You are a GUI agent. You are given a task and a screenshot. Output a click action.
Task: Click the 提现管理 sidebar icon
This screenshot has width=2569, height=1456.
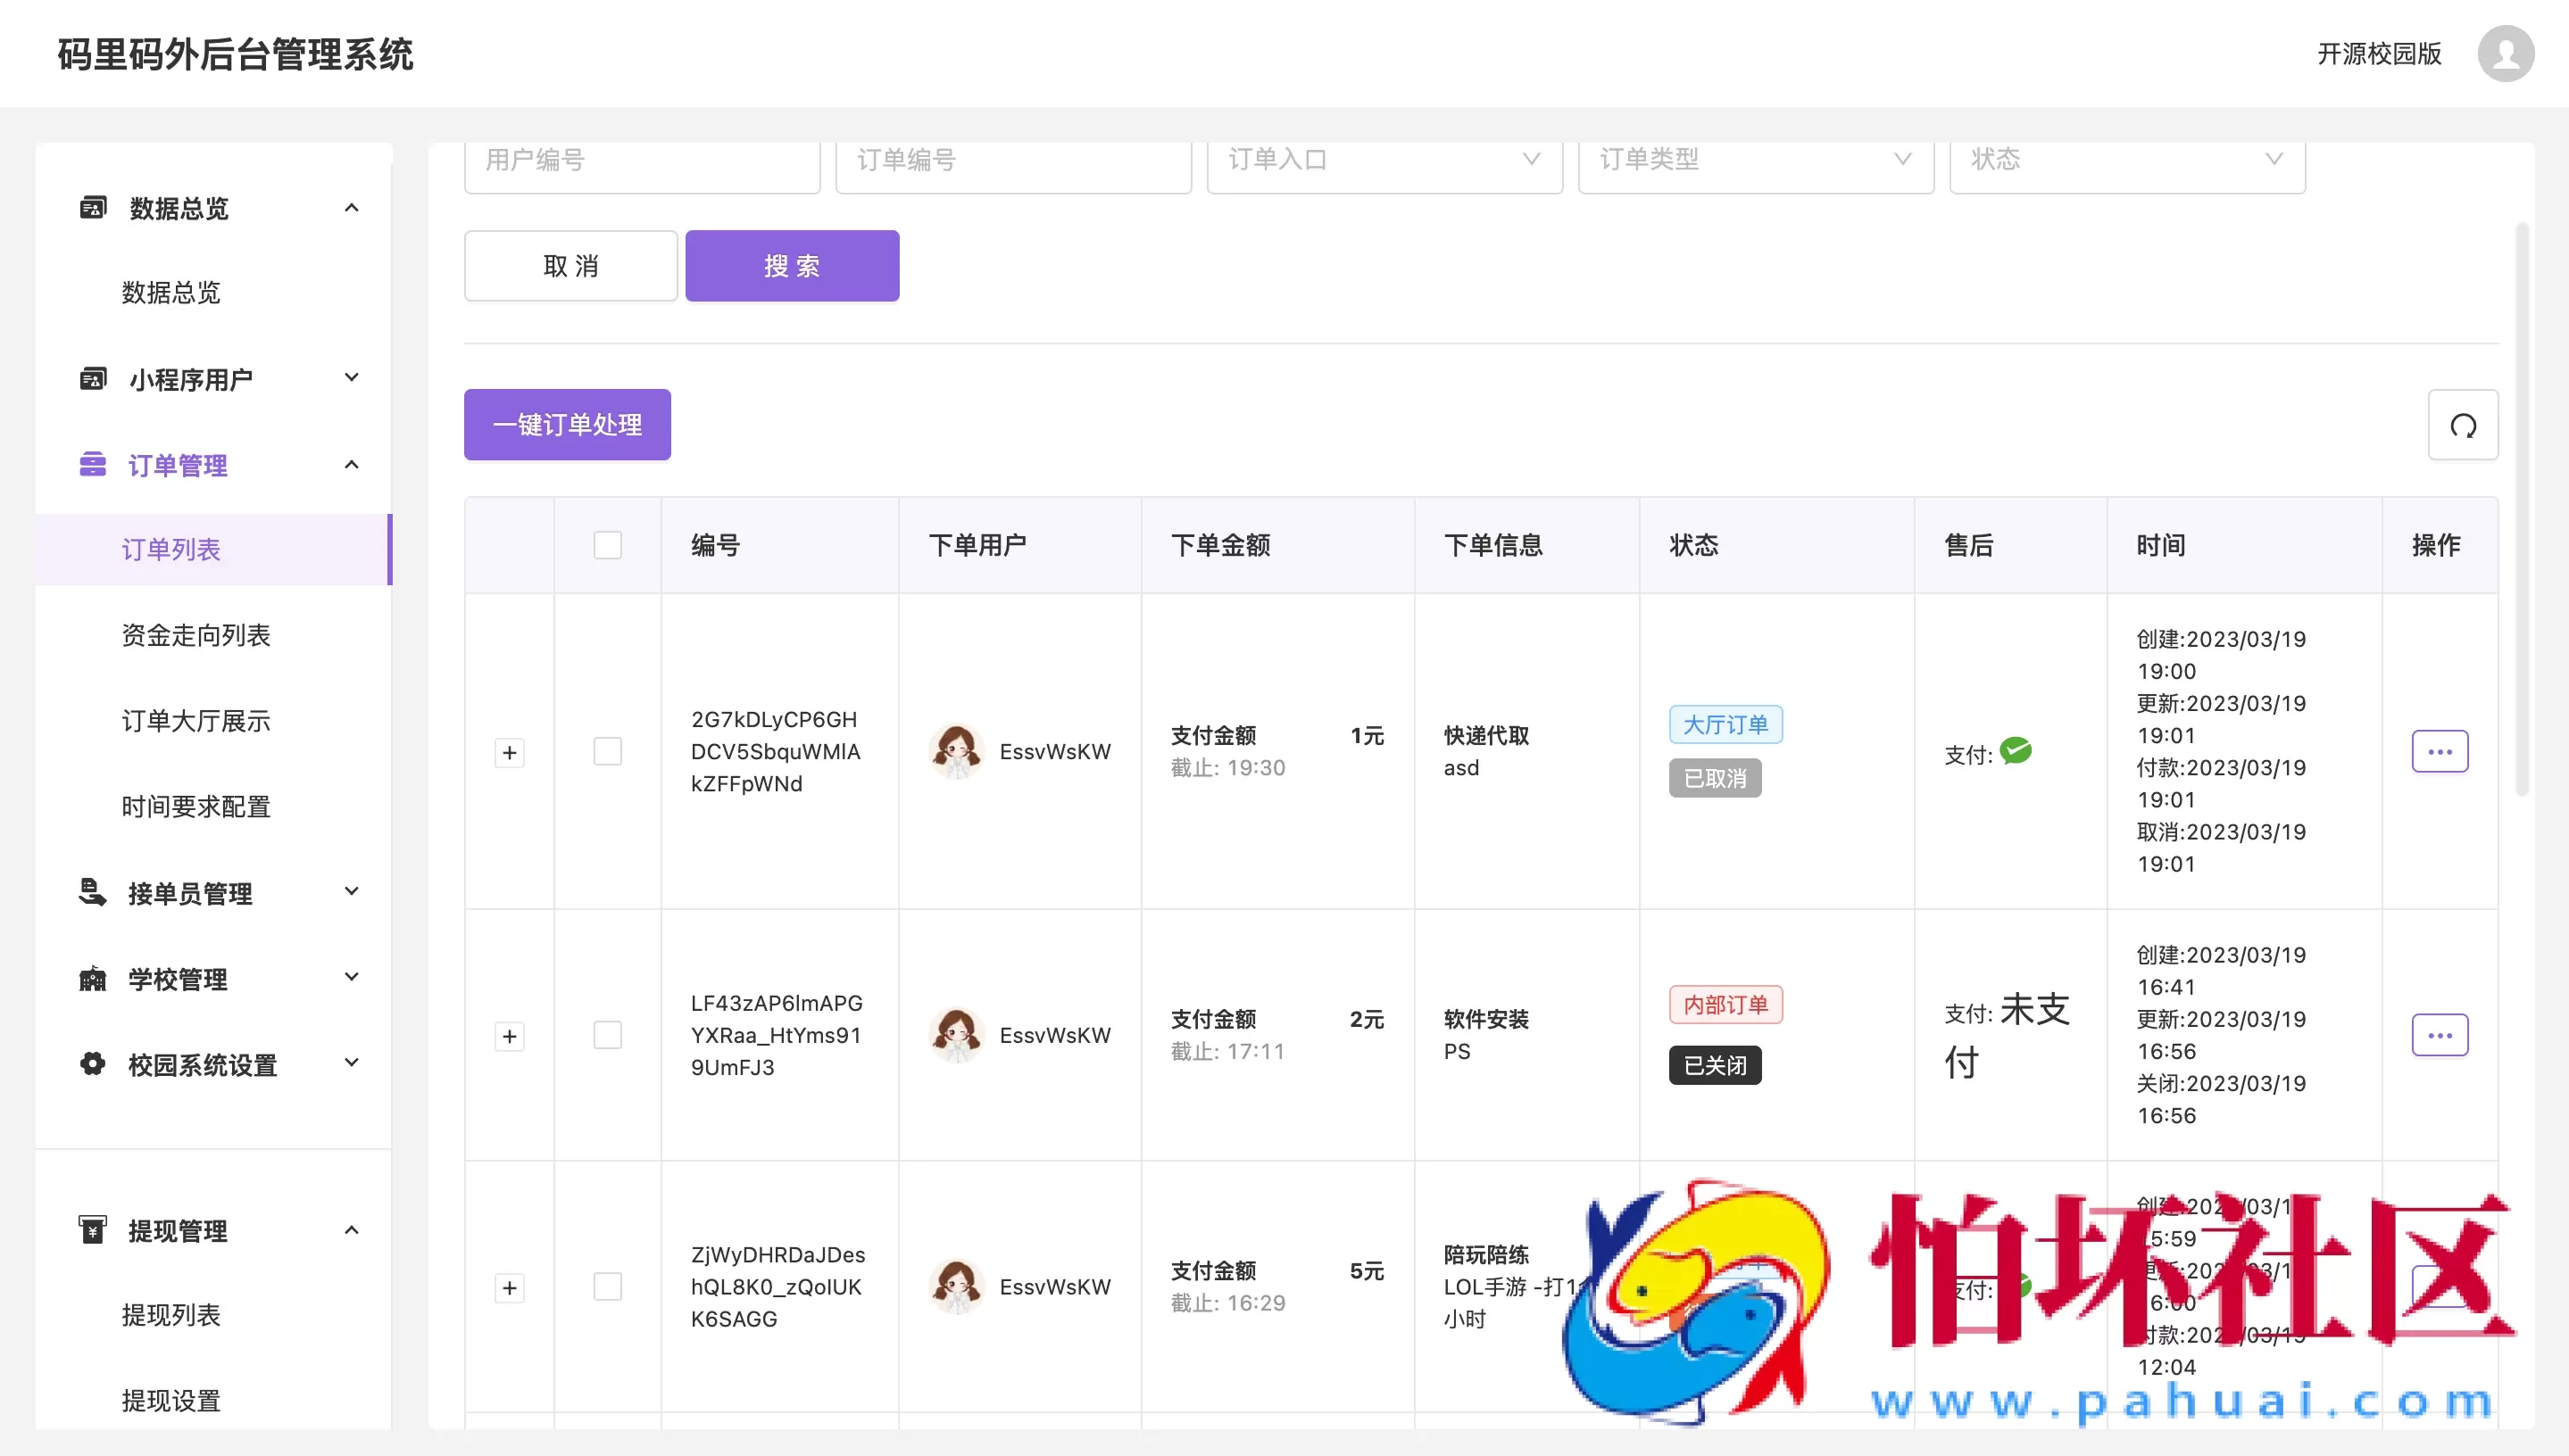click(x=93, y=1230)
